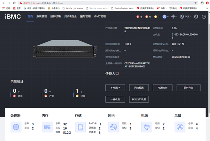
Task: Open the iBMC管理 menu
Action: pos(100,16)
